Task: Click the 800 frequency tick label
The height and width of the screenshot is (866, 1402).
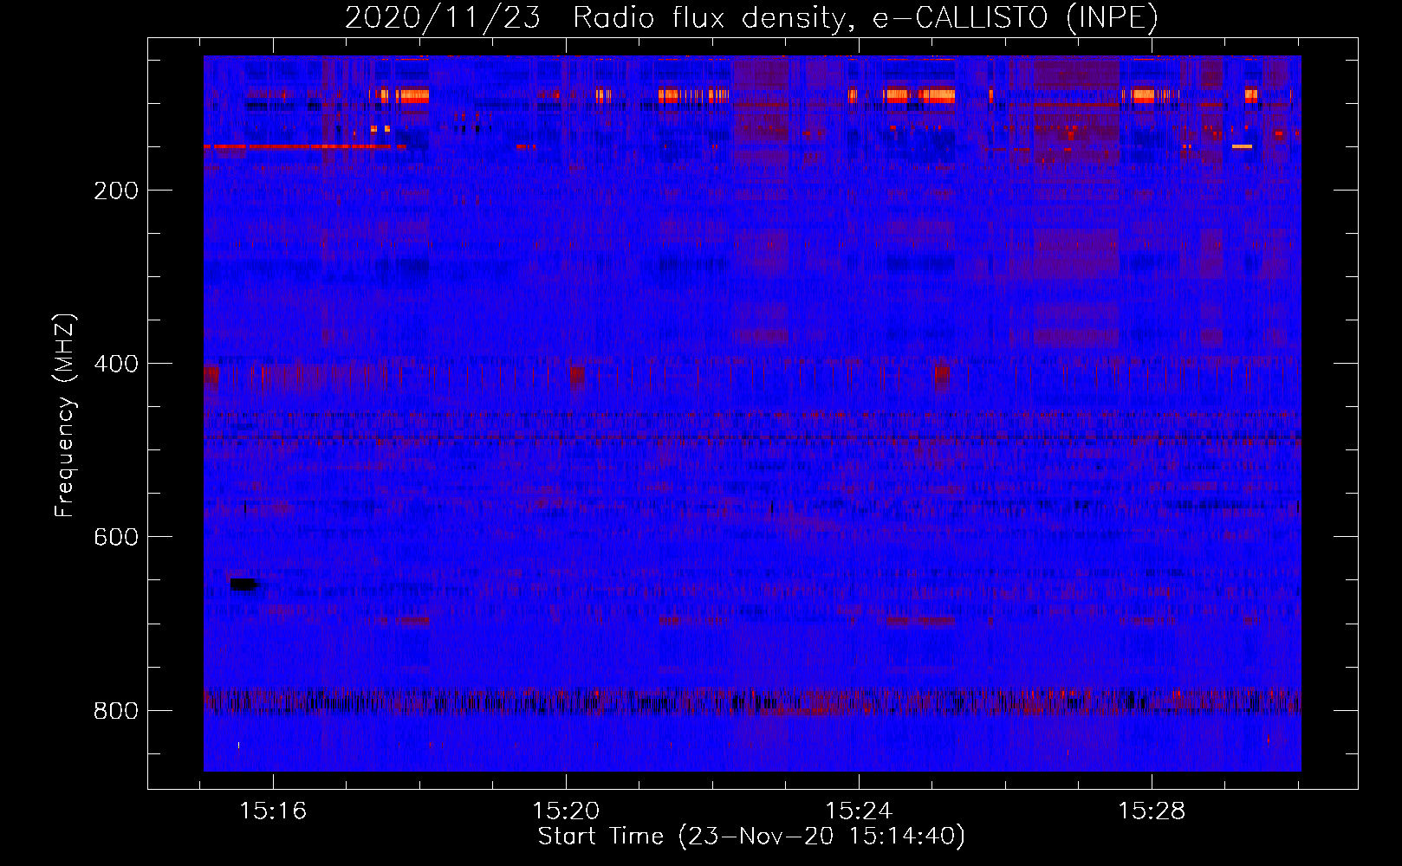Action: (116, 711)
